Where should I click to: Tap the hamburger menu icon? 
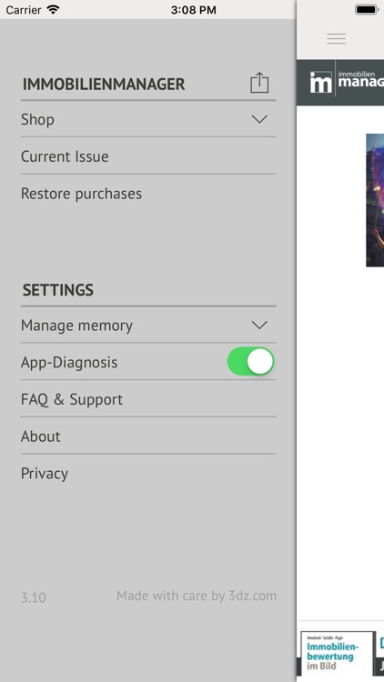337,38
